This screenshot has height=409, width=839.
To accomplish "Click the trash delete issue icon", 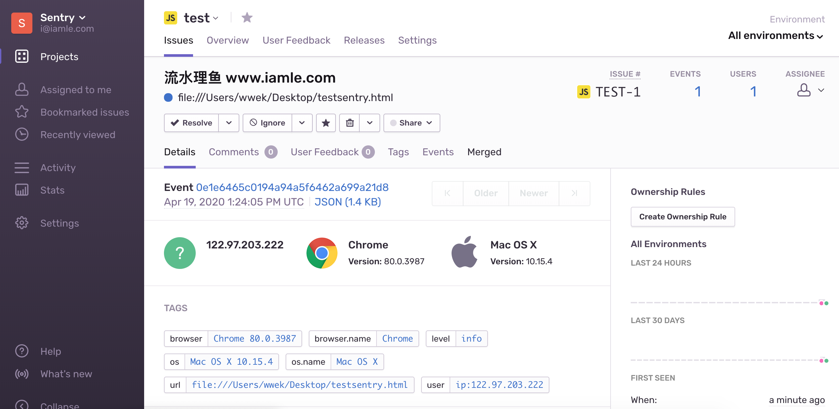I will tap(350, 123).
